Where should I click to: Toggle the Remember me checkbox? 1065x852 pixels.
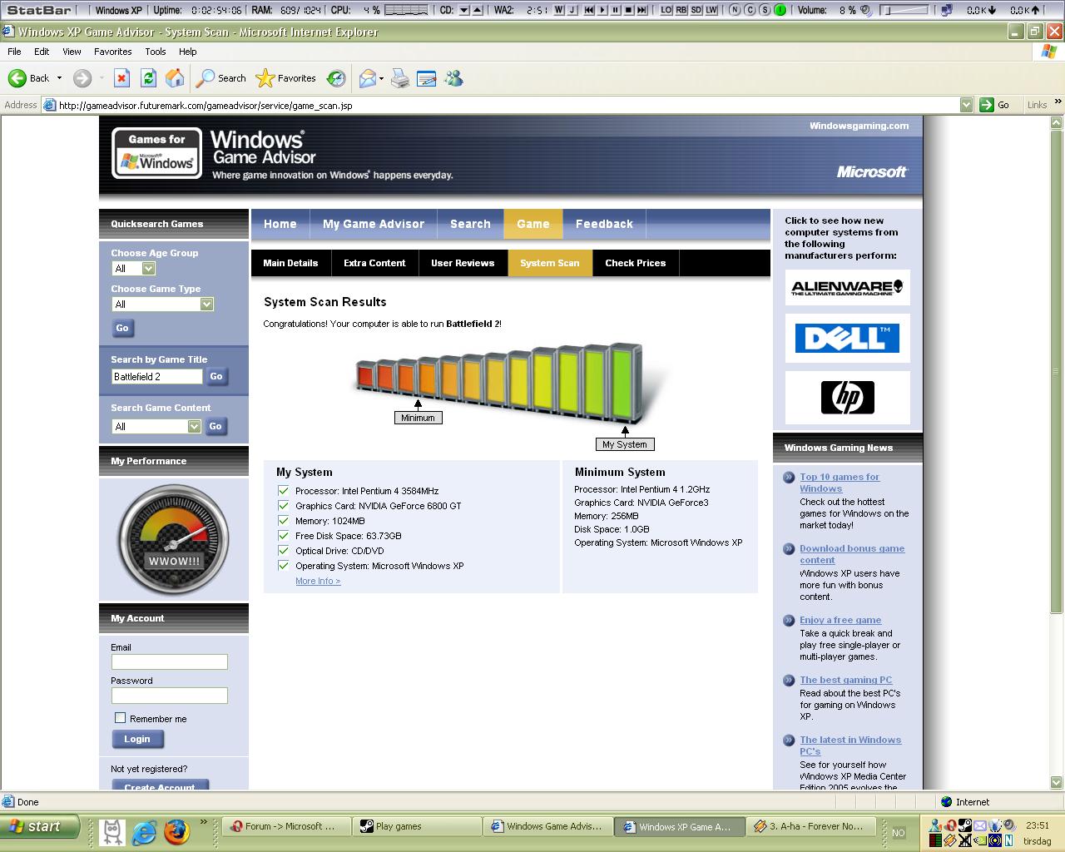click(x=120, y=718)
